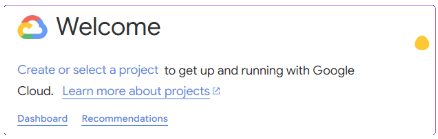Click the word "projects" in Learn more link
Viewport: 438px width, 139px height.
click(187, 91)
